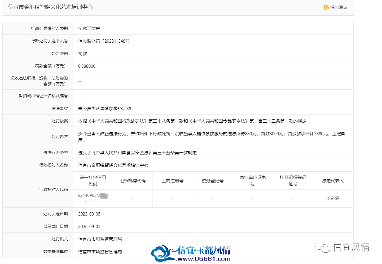Click the 行政处罚相对人类别 row label
The height and width of the screenshot is (264, 382).
click(x=49, y=28)
